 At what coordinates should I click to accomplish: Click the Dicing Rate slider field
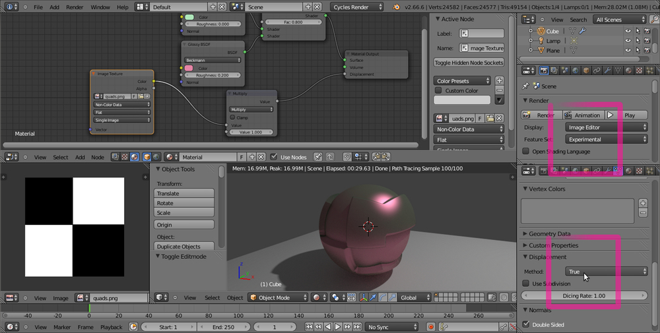[583, 295]
